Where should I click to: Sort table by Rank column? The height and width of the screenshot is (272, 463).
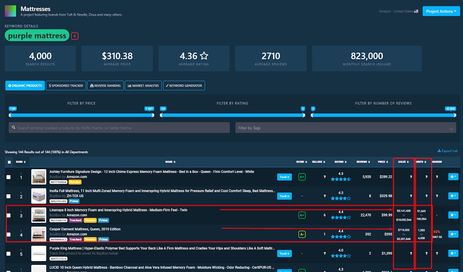point(20,162)
